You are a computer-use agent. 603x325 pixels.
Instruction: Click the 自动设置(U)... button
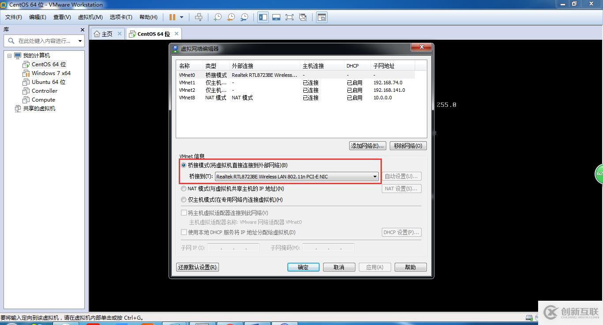click(x=401, y=176)
